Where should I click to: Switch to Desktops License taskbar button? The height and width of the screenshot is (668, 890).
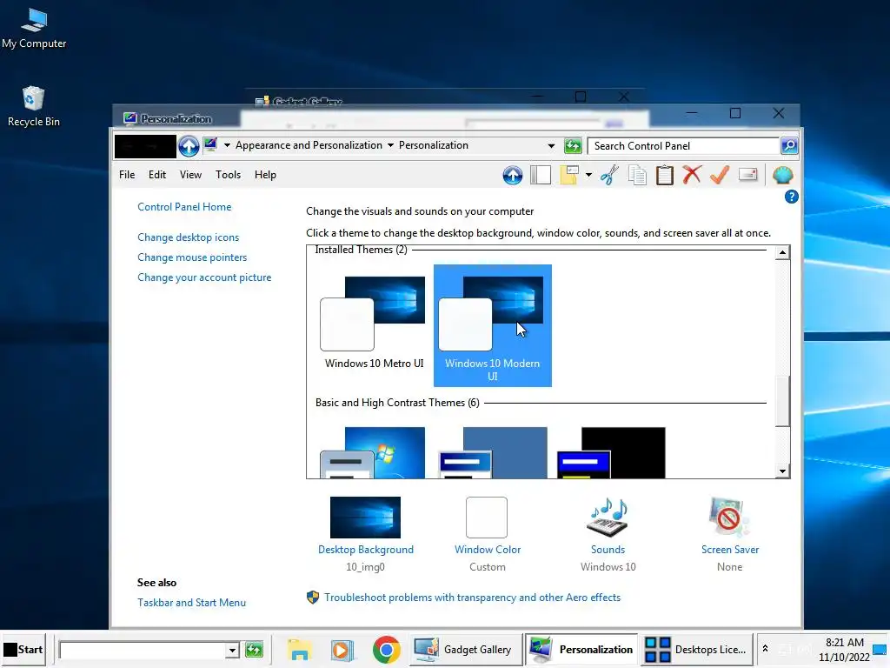(x=696, y=649)
